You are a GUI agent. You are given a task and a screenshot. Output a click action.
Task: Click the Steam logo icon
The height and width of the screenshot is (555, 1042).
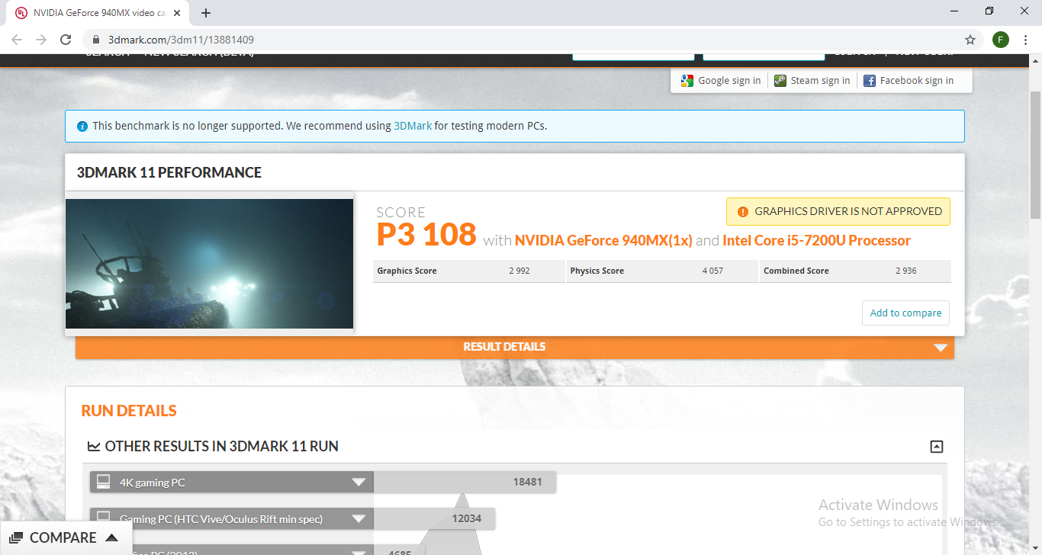[x=780, y=81]
